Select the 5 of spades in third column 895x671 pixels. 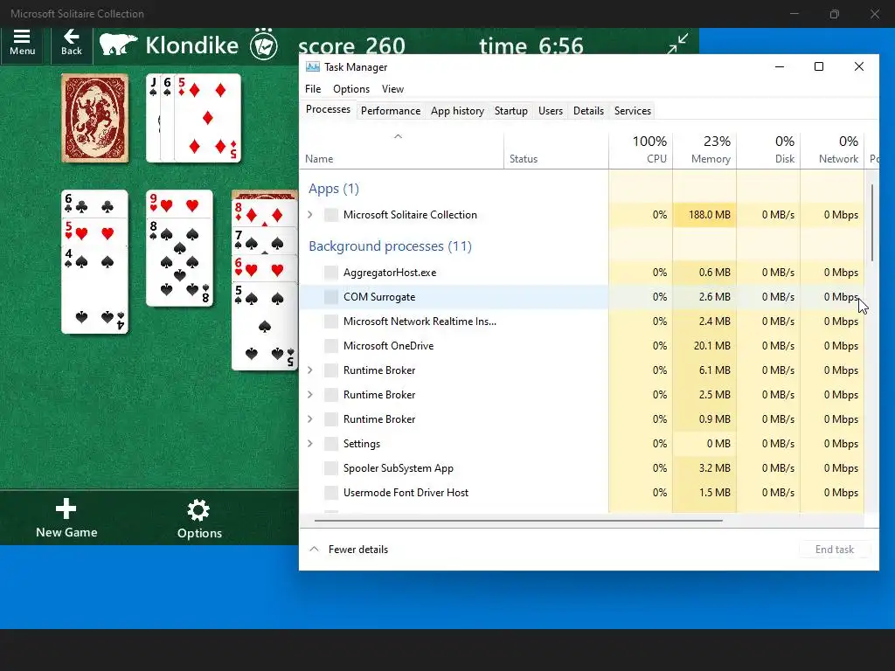[x=264, y=326]
